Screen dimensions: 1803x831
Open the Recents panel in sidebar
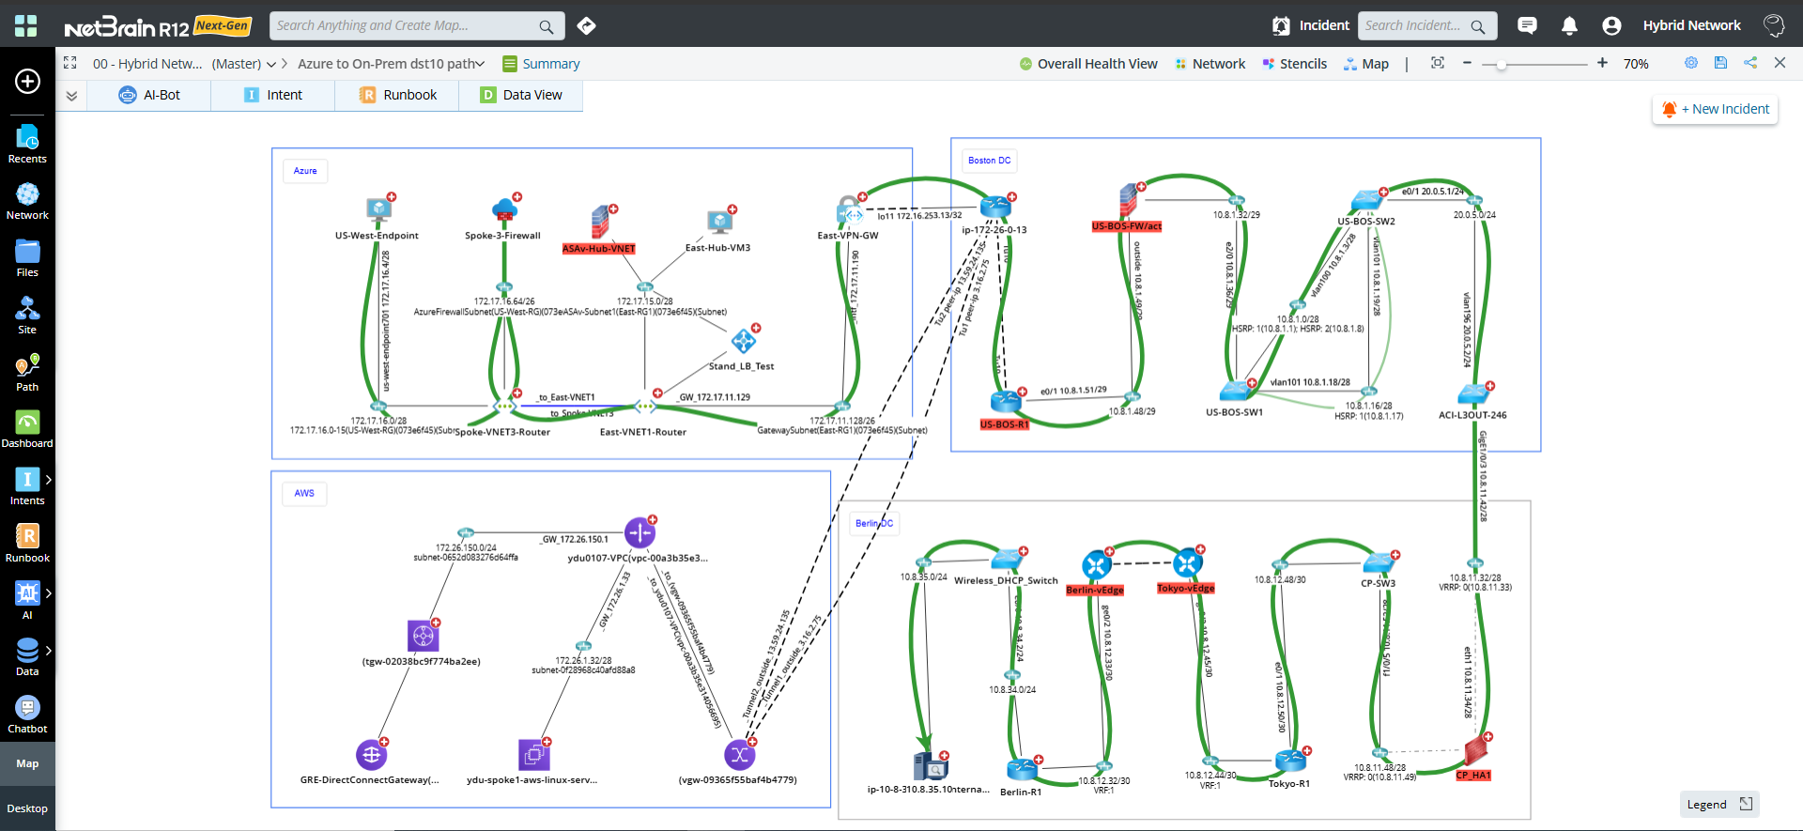27,144
